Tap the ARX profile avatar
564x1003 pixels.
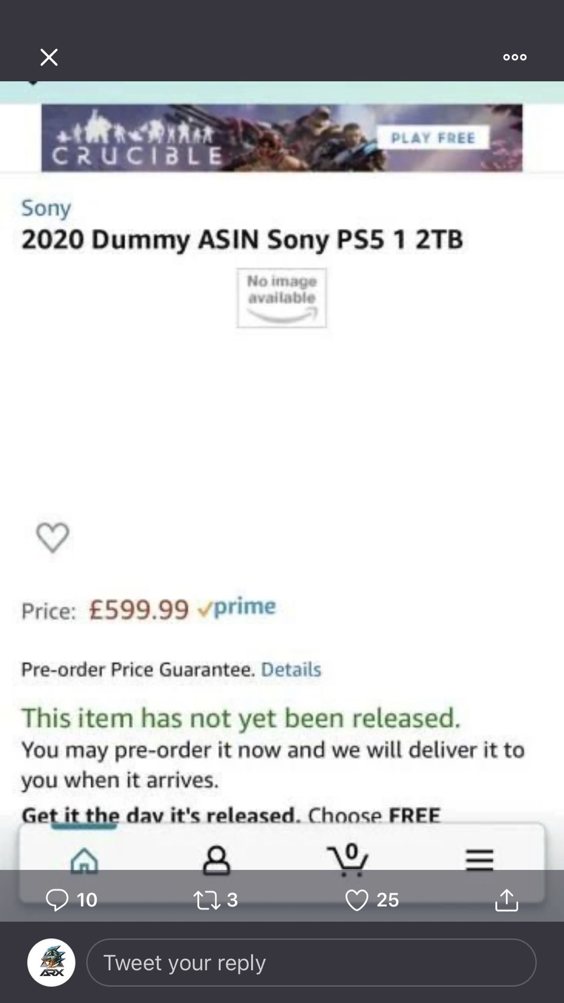[51, 962]
